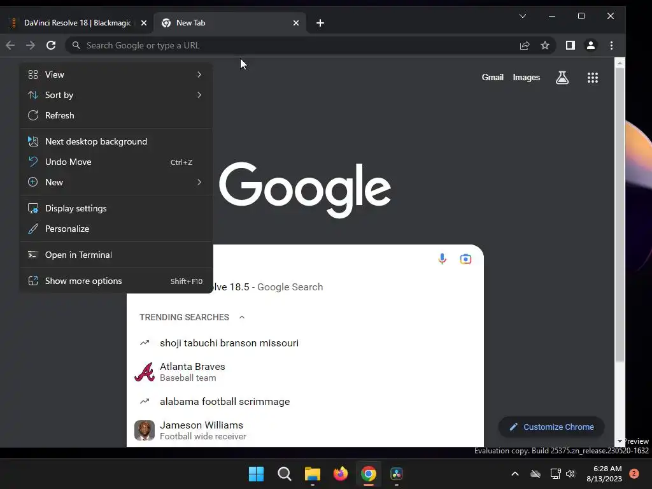Open the volume speaker tray icon
Viewport: 652px width, 489px height.
pos(570,474)
